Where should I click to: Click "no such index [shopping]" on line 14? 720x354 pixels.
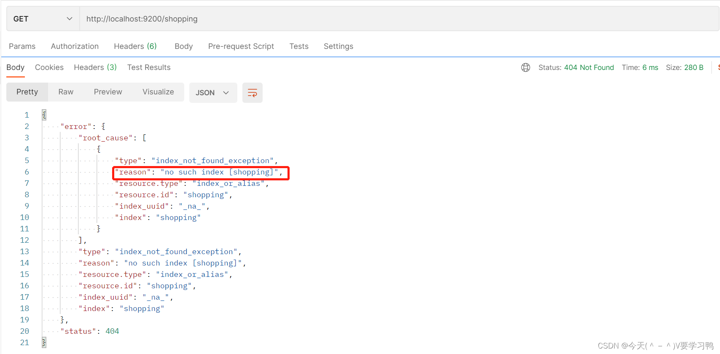point(183,263)
